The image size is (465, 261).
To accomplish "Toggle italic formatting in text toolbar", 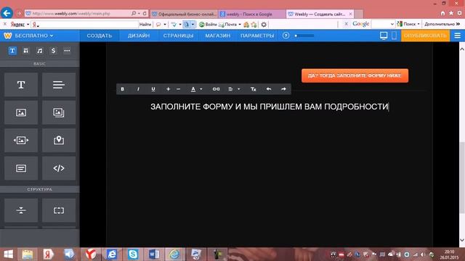I will point(138,89).
